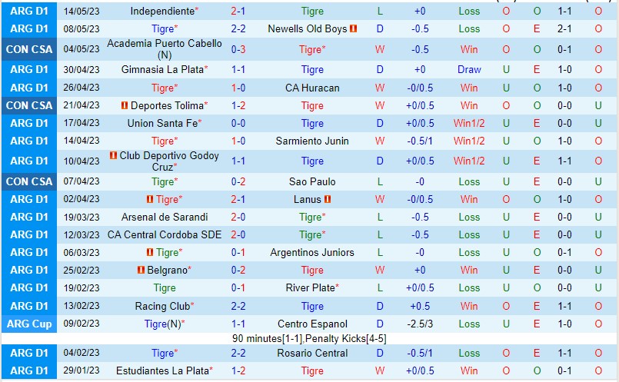The image size is (619, 382).
Task: Visit the Centro Espanol team page
Action: pos(312,324)
